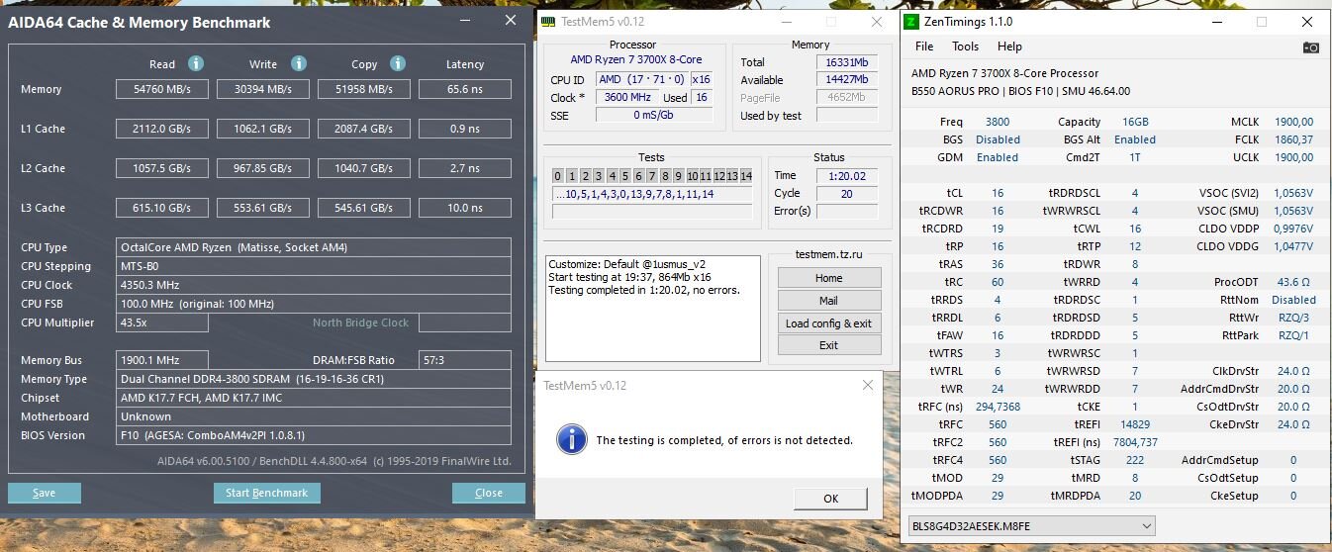
Task: Click 'AMD Ryzen 7 3700X 8-Core' in TestMem5
Action: 636,59
